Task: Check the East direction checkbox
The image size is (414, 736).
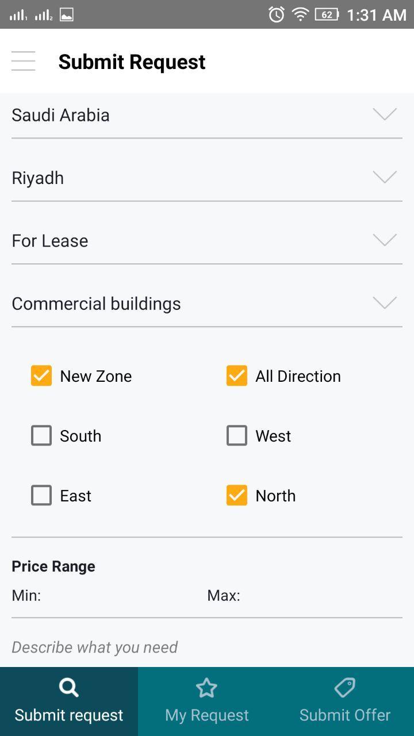Action: (x=41, y=496)
